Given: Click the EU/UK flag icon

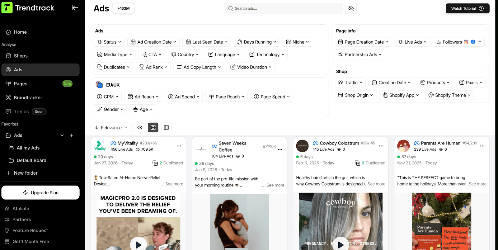Looking at the screenshot, I should click(99, 85).
